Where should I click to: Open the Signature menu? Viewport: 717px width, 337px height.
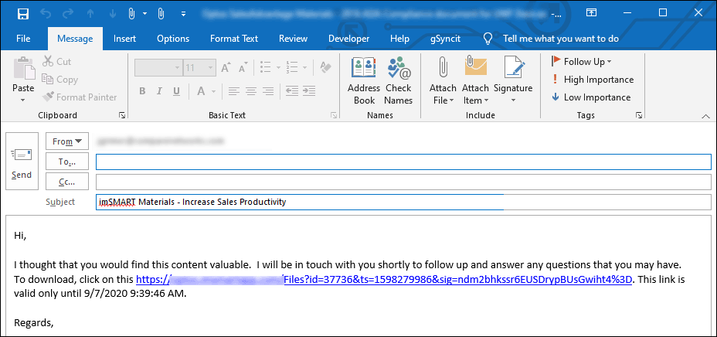point(513,81)
